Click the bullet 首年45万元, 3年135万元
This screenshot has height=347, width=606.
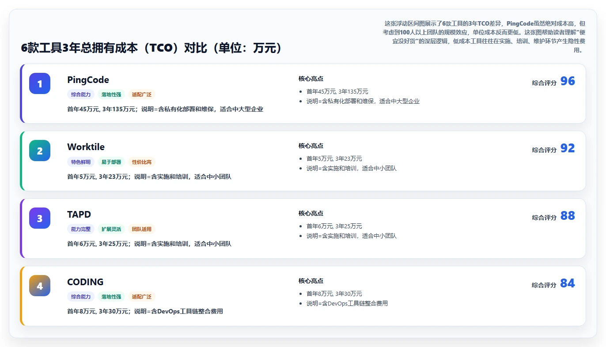337,91
